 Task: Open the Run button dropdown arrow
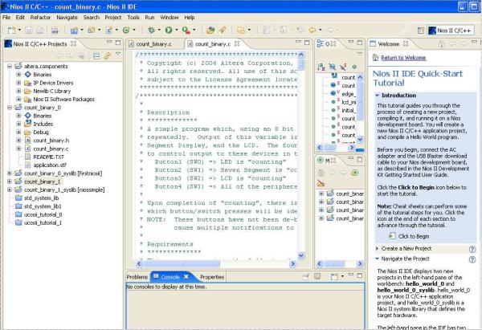click(x=177, y=30)
